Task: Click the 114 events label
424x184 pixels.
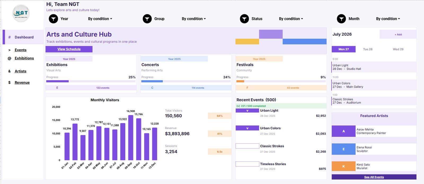Action: pyautogui.click(x=198, y=88)
